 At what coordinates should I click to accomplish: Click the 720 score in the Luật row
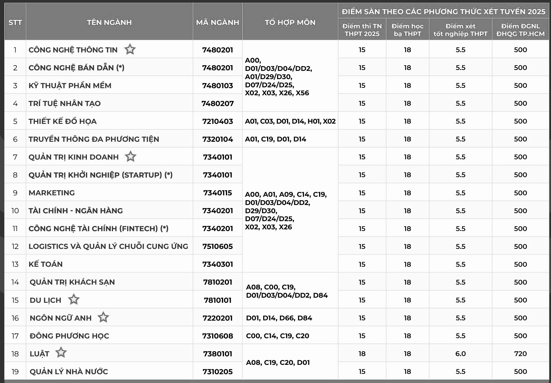(520, 354)
